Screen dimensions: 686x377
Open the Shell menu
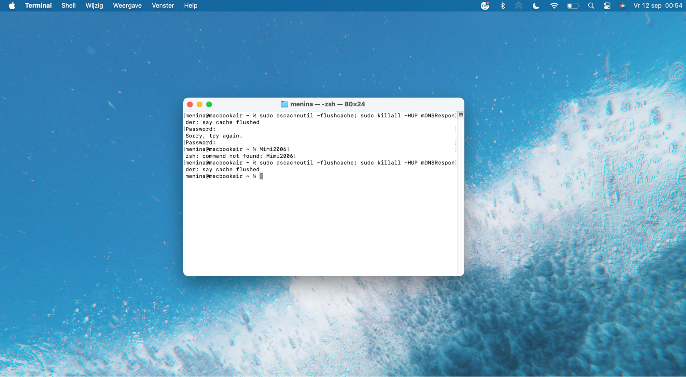(x=68, y=5)
